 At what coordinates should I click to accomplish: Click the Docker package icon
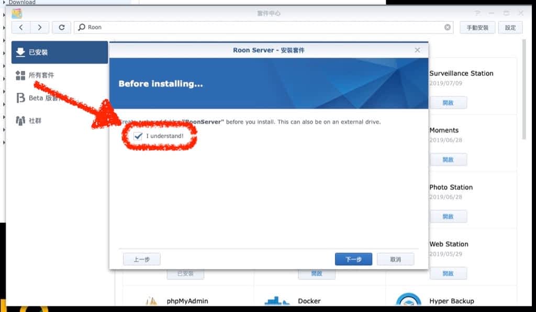coord(277,301)
